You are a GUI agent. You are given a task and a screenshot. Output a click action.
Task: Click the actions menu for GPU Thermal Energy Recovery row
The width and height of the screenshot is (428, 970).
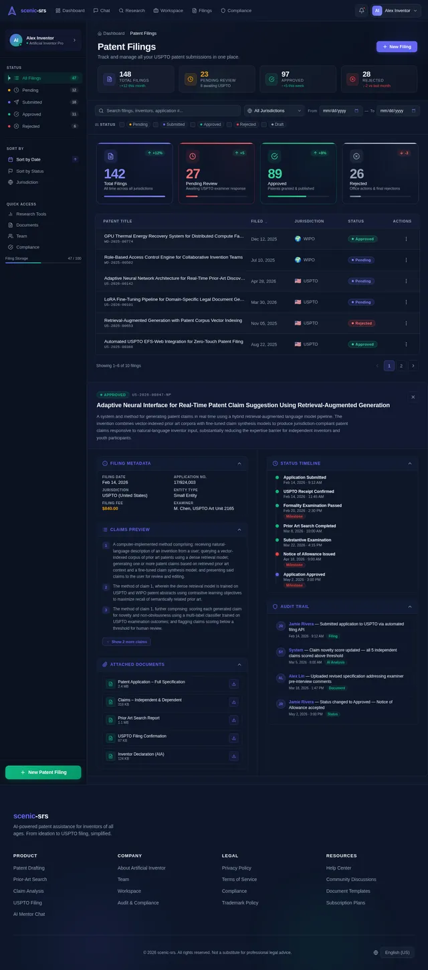click(x=405, y=239)
